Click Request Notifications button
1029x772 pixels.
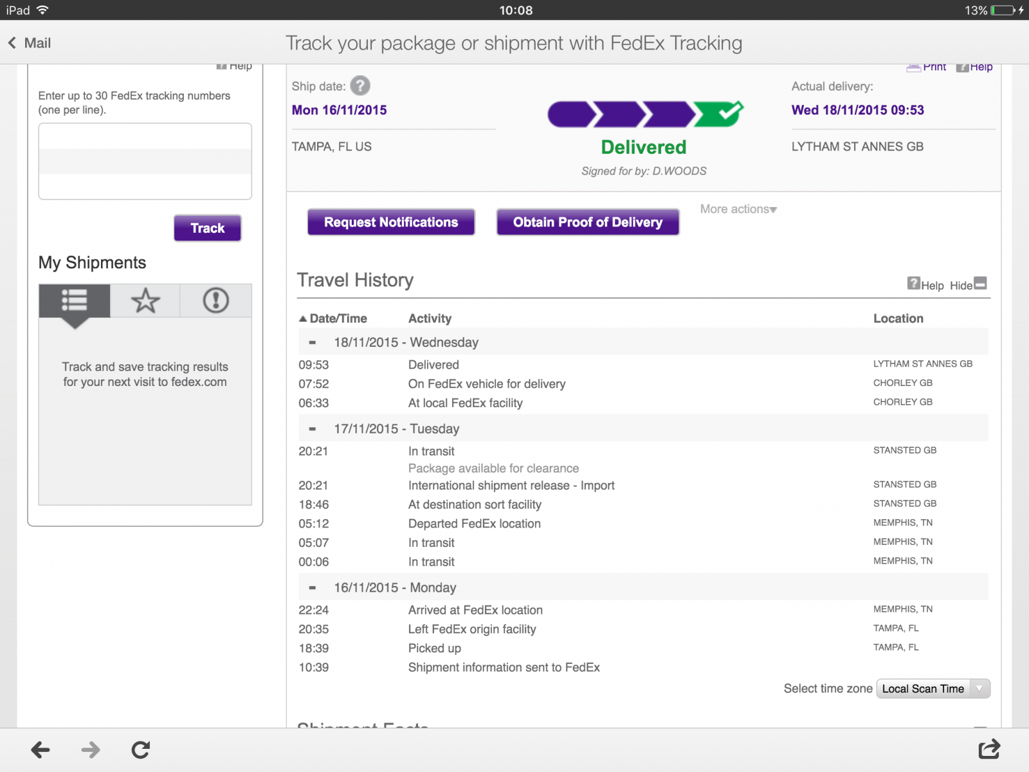pos(391,222)
